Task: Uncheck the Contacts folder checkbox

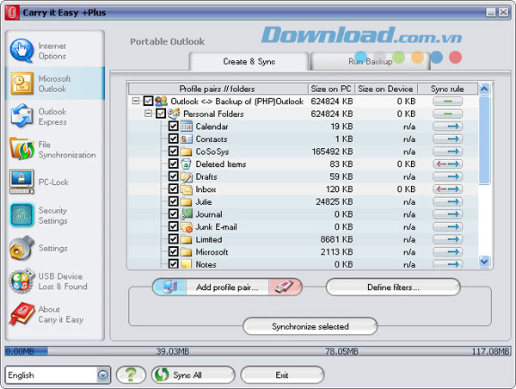Action: (x=174, y=139)
